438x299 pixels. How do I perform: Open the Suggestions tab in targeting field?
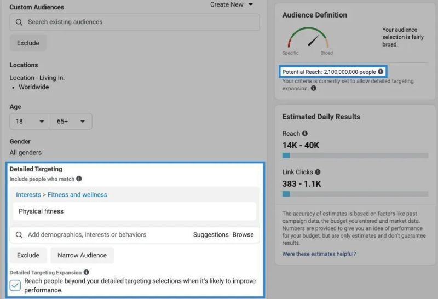point(211,235)
